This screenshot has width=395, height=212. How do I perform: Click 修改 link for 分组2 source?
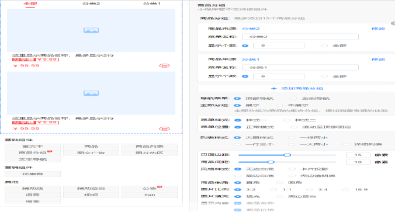coord(379,29)
